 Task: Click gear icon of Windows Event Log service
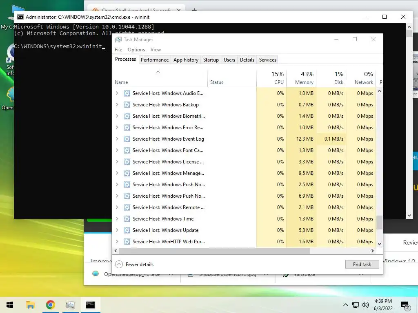click(127, 139)
